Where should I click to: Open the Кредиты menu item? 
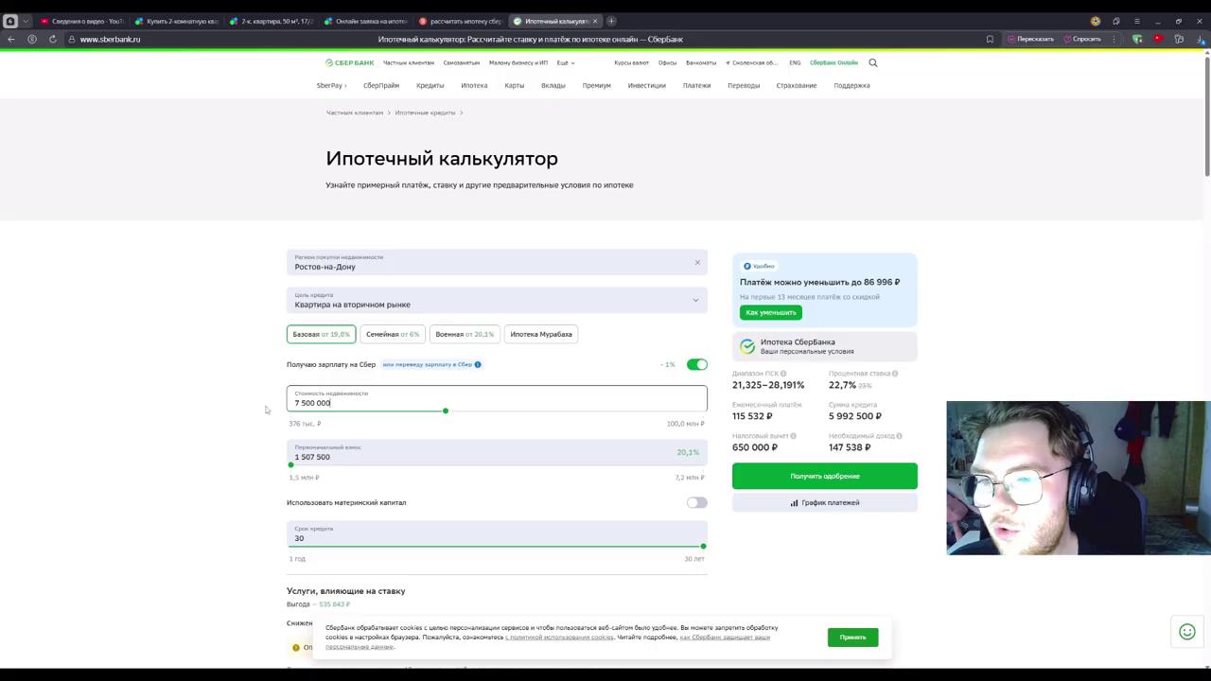(x=430, y=85)
